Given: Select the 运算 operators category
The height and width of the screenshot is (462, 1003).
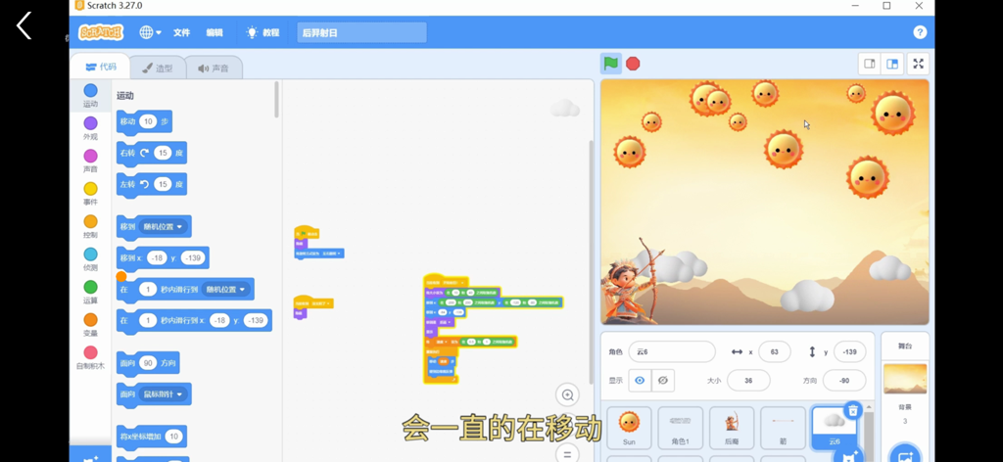Looking at the screenshot, I should [91, 292].
